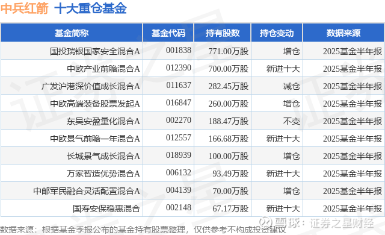Select the 93.49万股 holdings cell
The height and width of the screenshot is (235, 385).
click(230, 174)
